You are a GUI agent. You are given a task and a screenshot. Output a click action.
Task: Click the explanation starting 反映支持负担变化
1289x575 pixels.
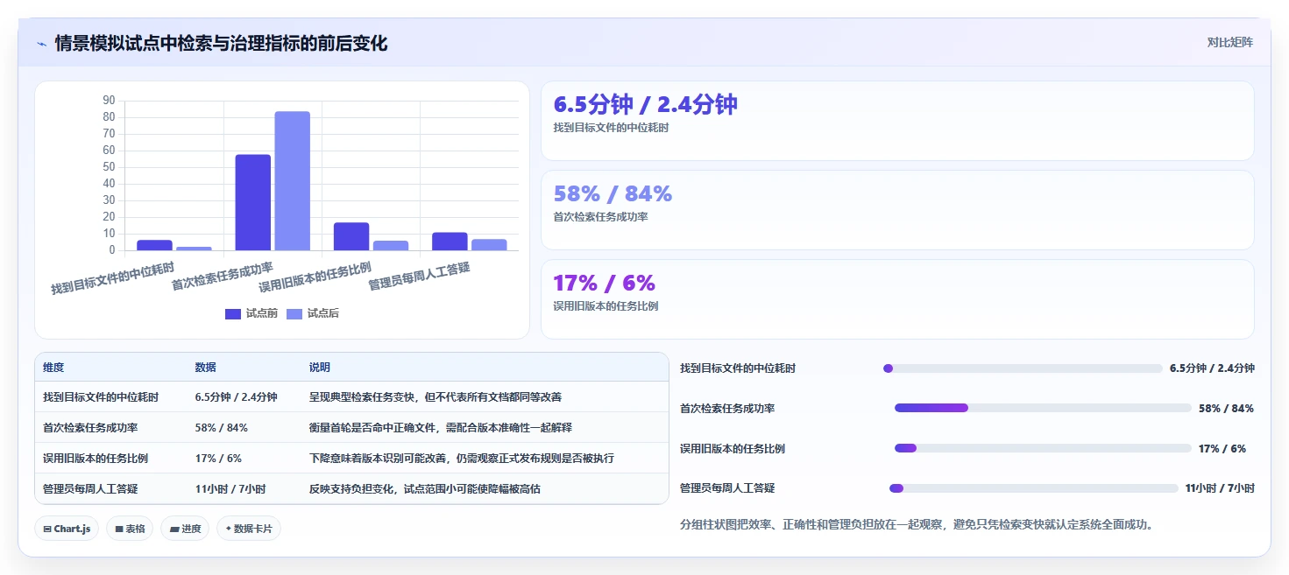pos(425,488)
